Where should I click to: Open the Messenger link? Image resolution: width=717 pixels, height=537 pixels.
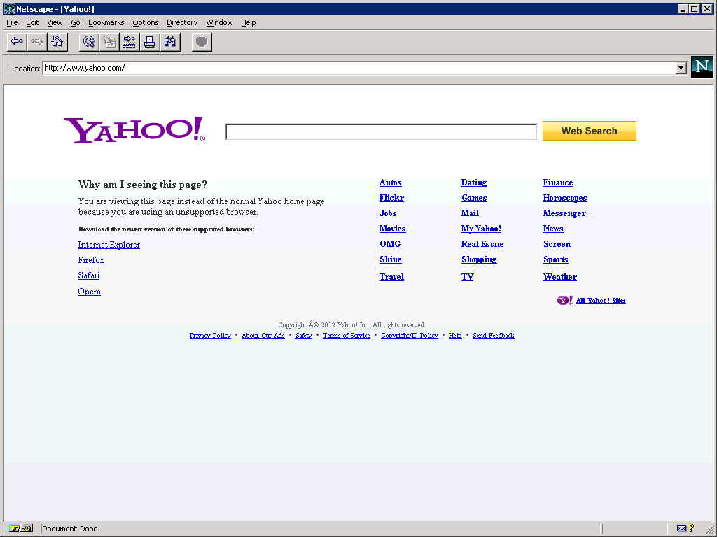pyautogui.click(x=564, y=213)
